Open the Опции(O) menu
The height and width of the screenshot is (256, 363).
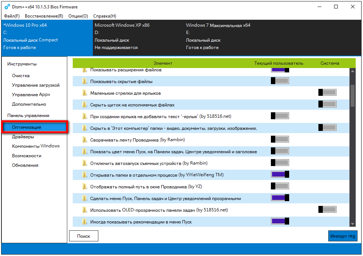tap(78, 16)
